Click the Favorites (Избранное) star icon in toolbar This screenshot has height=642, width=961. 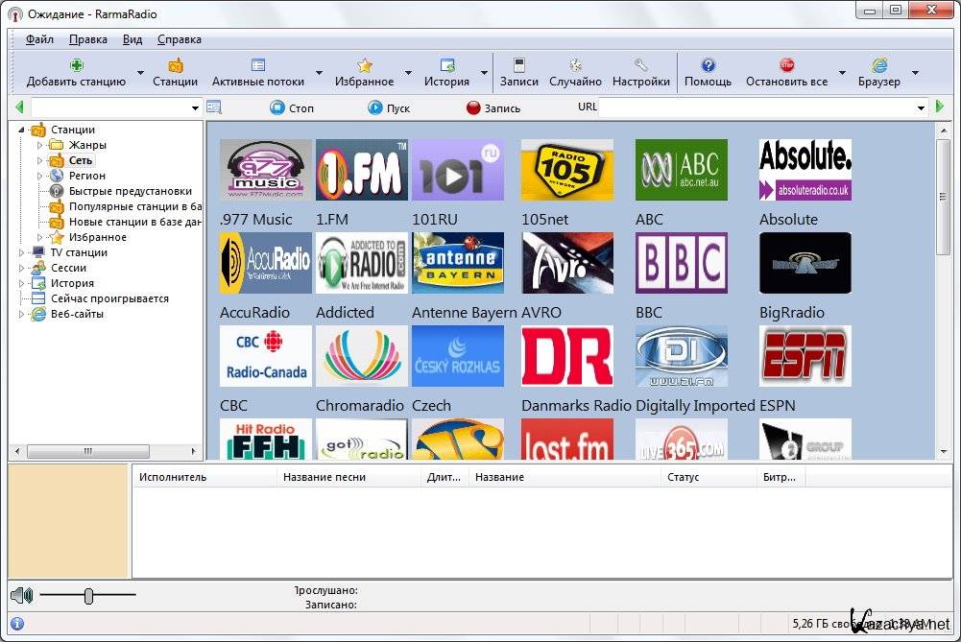coord(364,66)
